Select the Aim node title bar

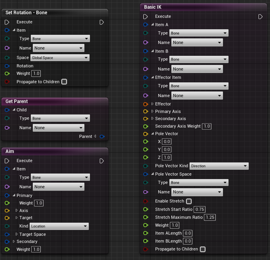pos(55,151)
